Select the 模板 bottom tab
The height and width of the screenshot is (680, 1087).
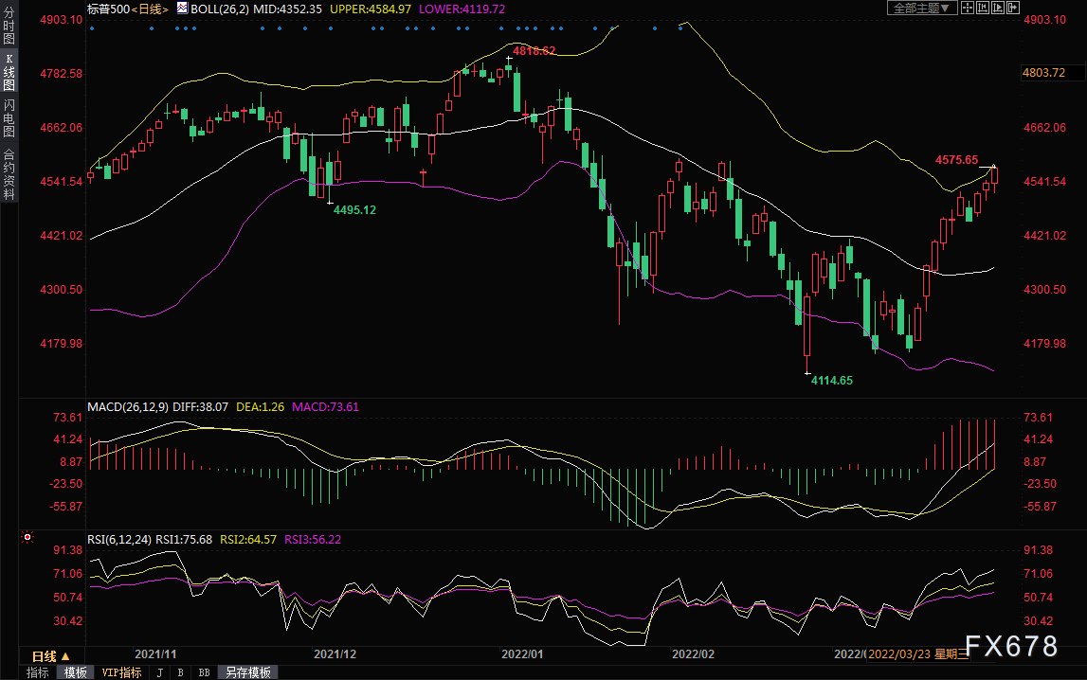(76, 672)
